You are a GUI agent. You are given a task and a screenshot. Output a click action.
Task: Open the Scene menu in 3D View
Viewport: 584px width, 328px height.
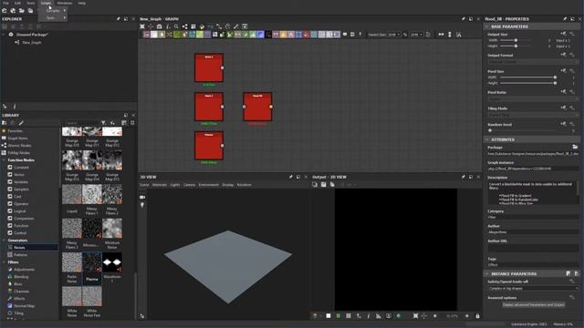(144, 185)
